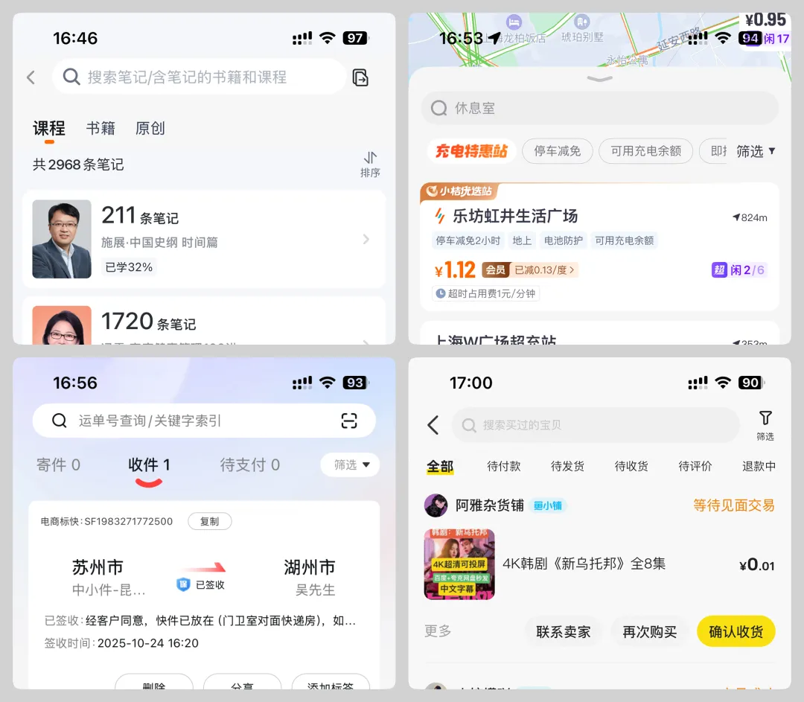The height and width of the screenshot is (702, 804).
Task: Switch to the 书籍 tab in Dedao
Action: click(101, 128)
